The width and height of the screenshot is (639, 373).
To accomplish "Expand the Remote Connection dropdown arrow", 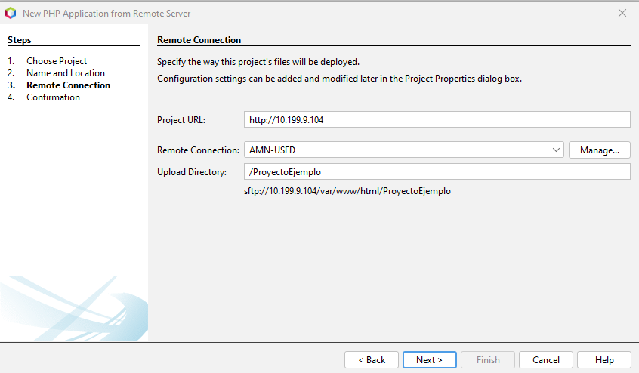I will tap(557, 150).
